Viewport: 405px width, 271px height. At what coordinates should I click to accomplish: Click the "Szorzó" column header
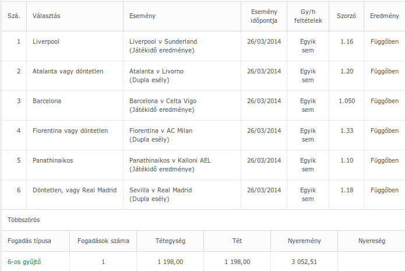tap(346, 16)
